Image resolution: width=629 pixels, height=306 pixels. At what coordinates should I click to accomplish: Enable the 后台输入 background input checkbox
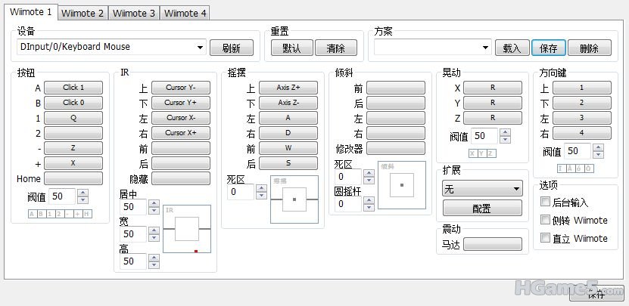545,202
